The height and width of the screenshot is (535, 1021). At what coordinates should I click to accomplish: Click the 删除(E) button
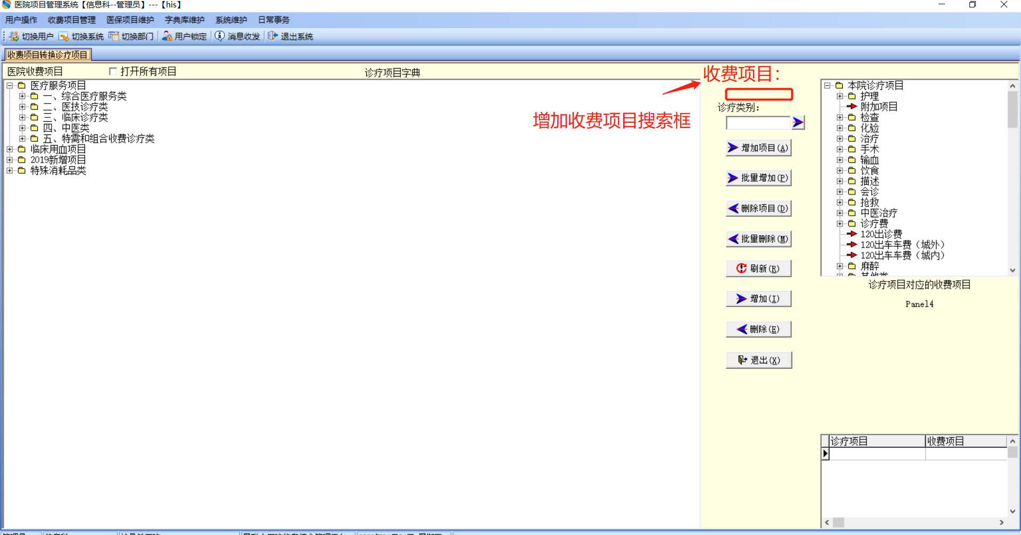point(758,329)
